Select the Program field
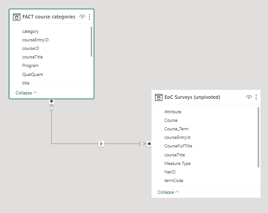Image resolution: width=268 pixels, height=213 pixels. click(x=30, y=66)
